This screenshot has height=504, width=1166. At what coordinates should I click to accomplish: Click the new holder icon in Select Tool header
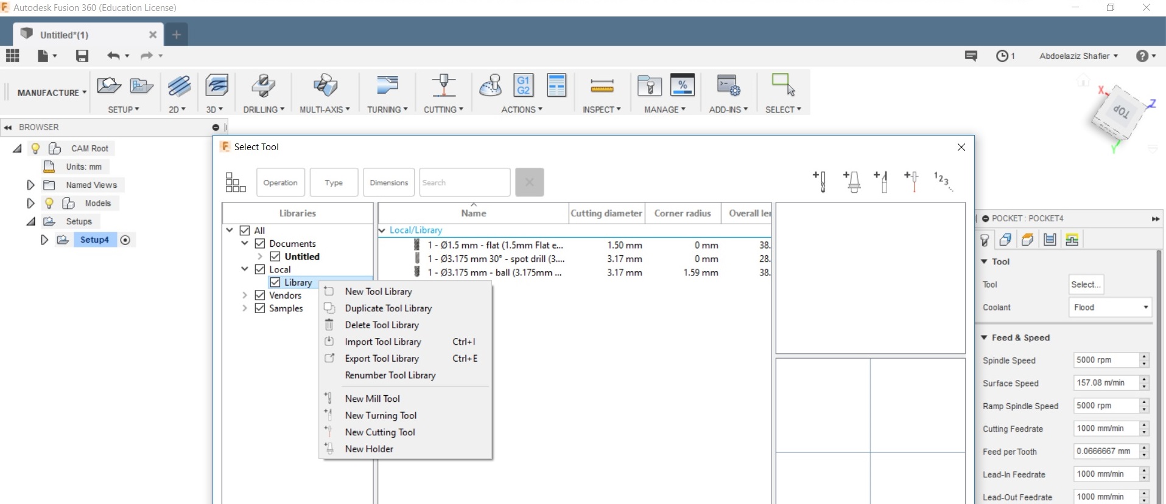(x=852, y=181)
